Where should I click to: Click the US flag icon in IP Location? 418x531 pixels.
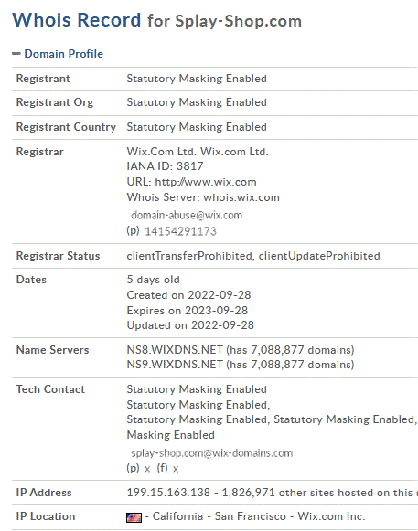point(134,517)
